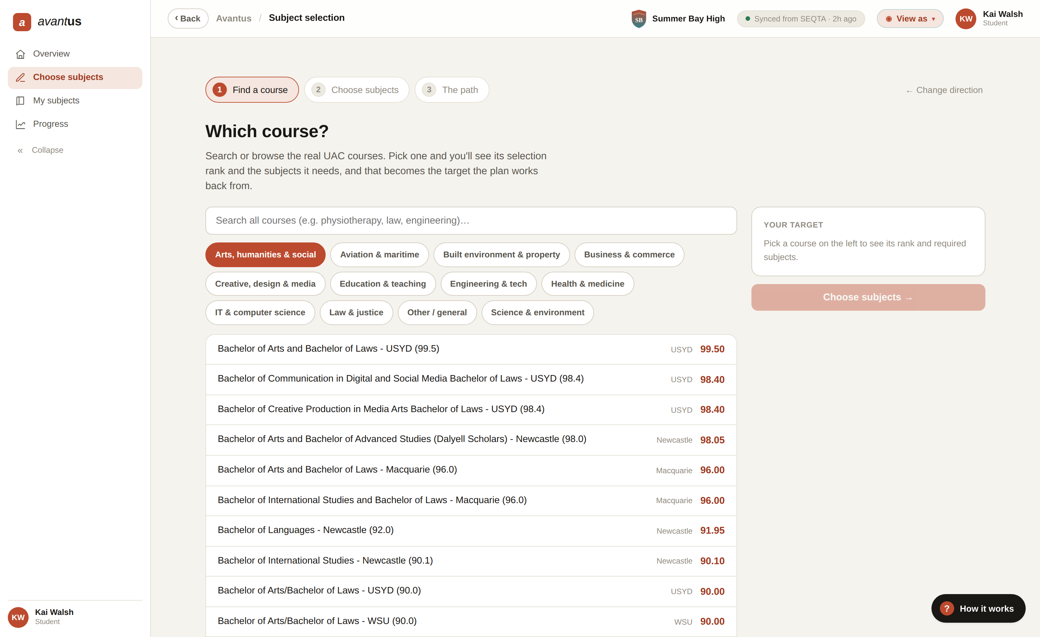Click the Summer Bay High shield badge
The image size is (1040, 637).
coord(639,19)
